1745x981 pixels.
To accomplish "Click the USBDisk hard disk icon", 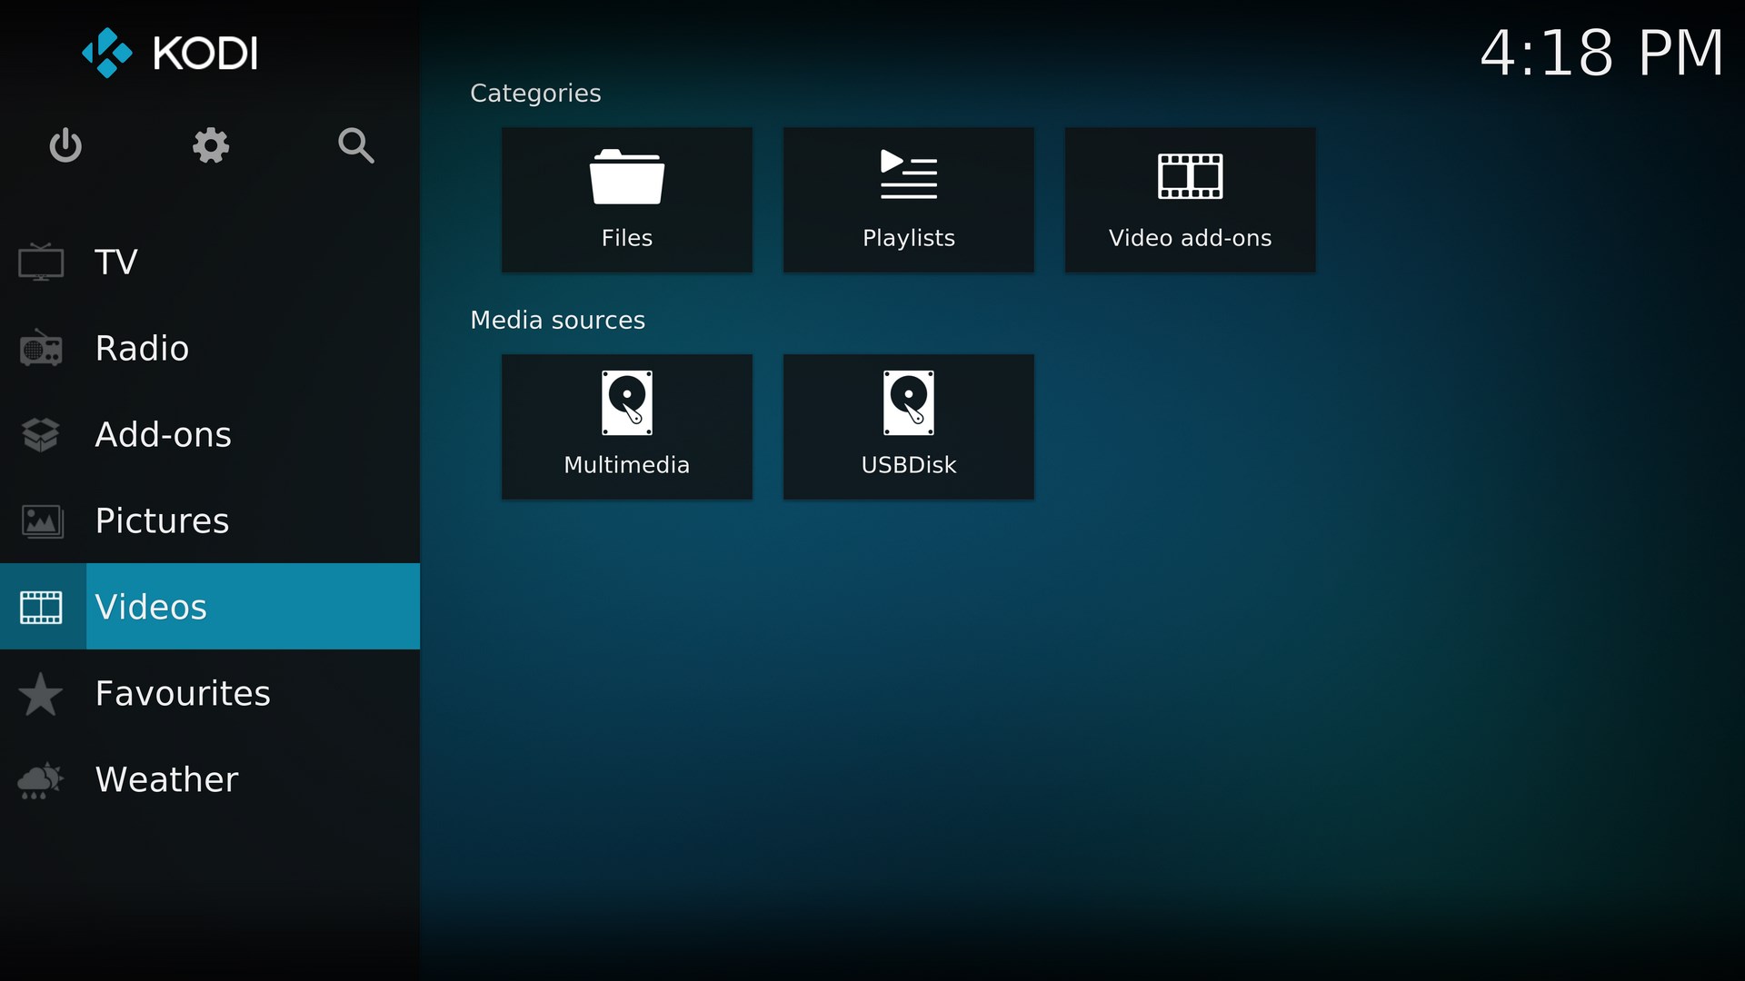I will click(909, 402).
